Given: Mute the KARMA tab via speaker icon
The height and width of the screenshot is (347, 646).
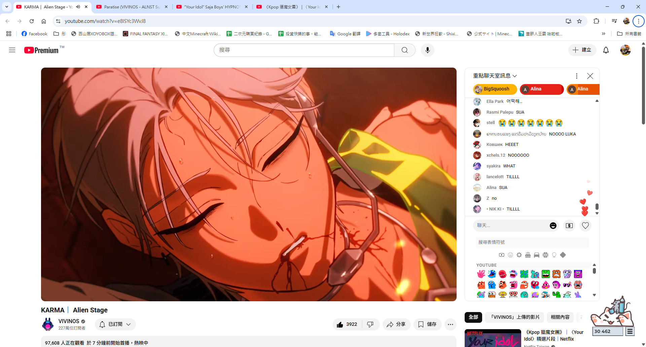Looking at the screenshot, I should click(x=78, y=7).
